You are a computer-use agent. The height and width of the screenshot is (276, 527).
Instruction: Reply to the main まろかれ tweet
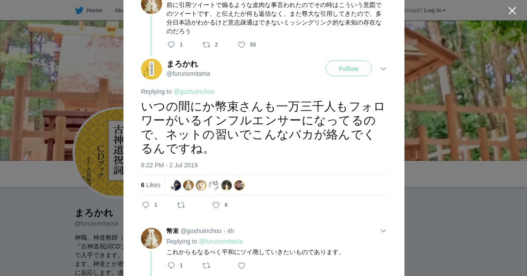[146, 205]
